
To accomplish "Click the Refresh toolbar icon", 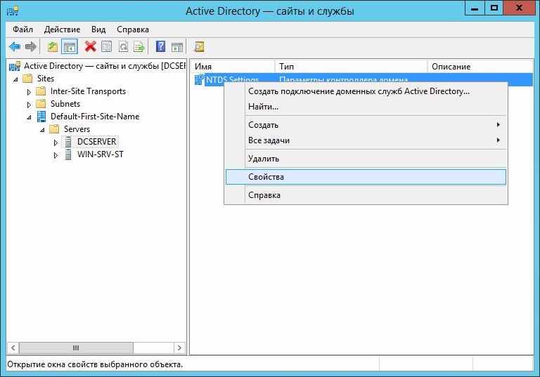I will coord(123,47).
